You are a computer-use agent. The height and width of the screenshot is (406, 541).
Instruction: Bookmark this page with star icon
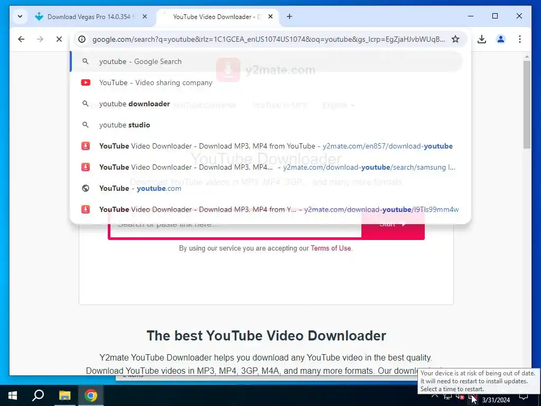click(x=455, y=39)
